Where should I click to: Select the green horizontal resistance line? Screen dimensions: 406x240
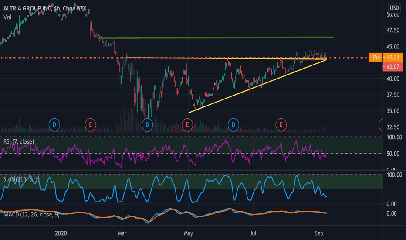pos(217,38)
